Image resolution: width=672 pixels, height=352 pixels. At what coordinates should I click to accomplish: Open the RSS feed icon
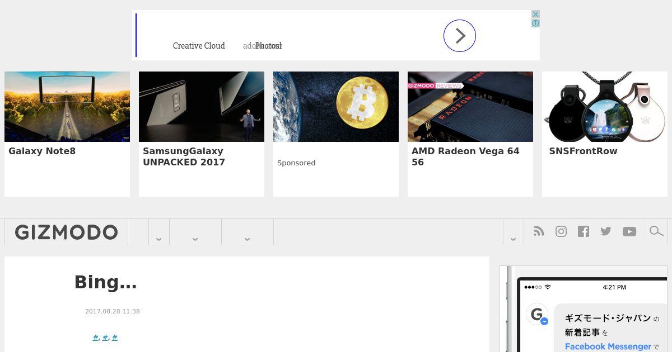[x=539, y=231]
